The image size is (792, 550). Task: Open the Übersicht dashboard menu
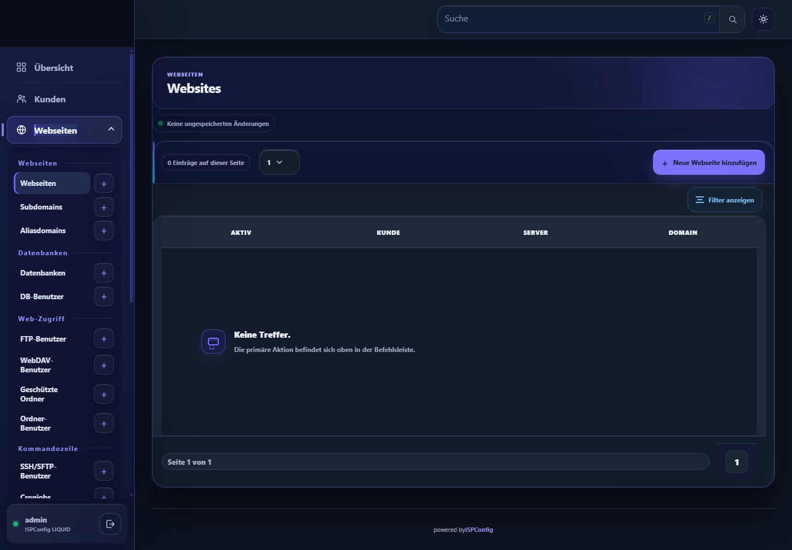pyautogui.click(x=64, y=68)
